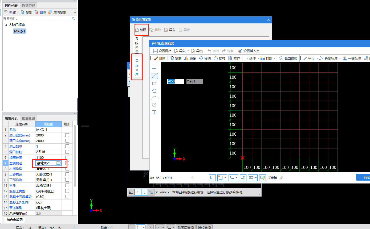Select the circle drawing tool
Screen dimensions: 370x229
pyautogui.click(x=154, y=105)
